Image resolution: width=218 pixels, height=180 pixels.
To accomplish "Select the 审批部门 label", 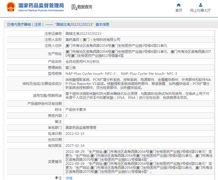I will 55,127.
